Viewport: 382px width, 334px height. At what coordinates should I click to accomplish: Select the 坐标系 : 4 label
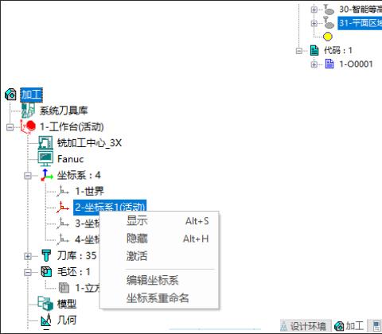[79, 175]
